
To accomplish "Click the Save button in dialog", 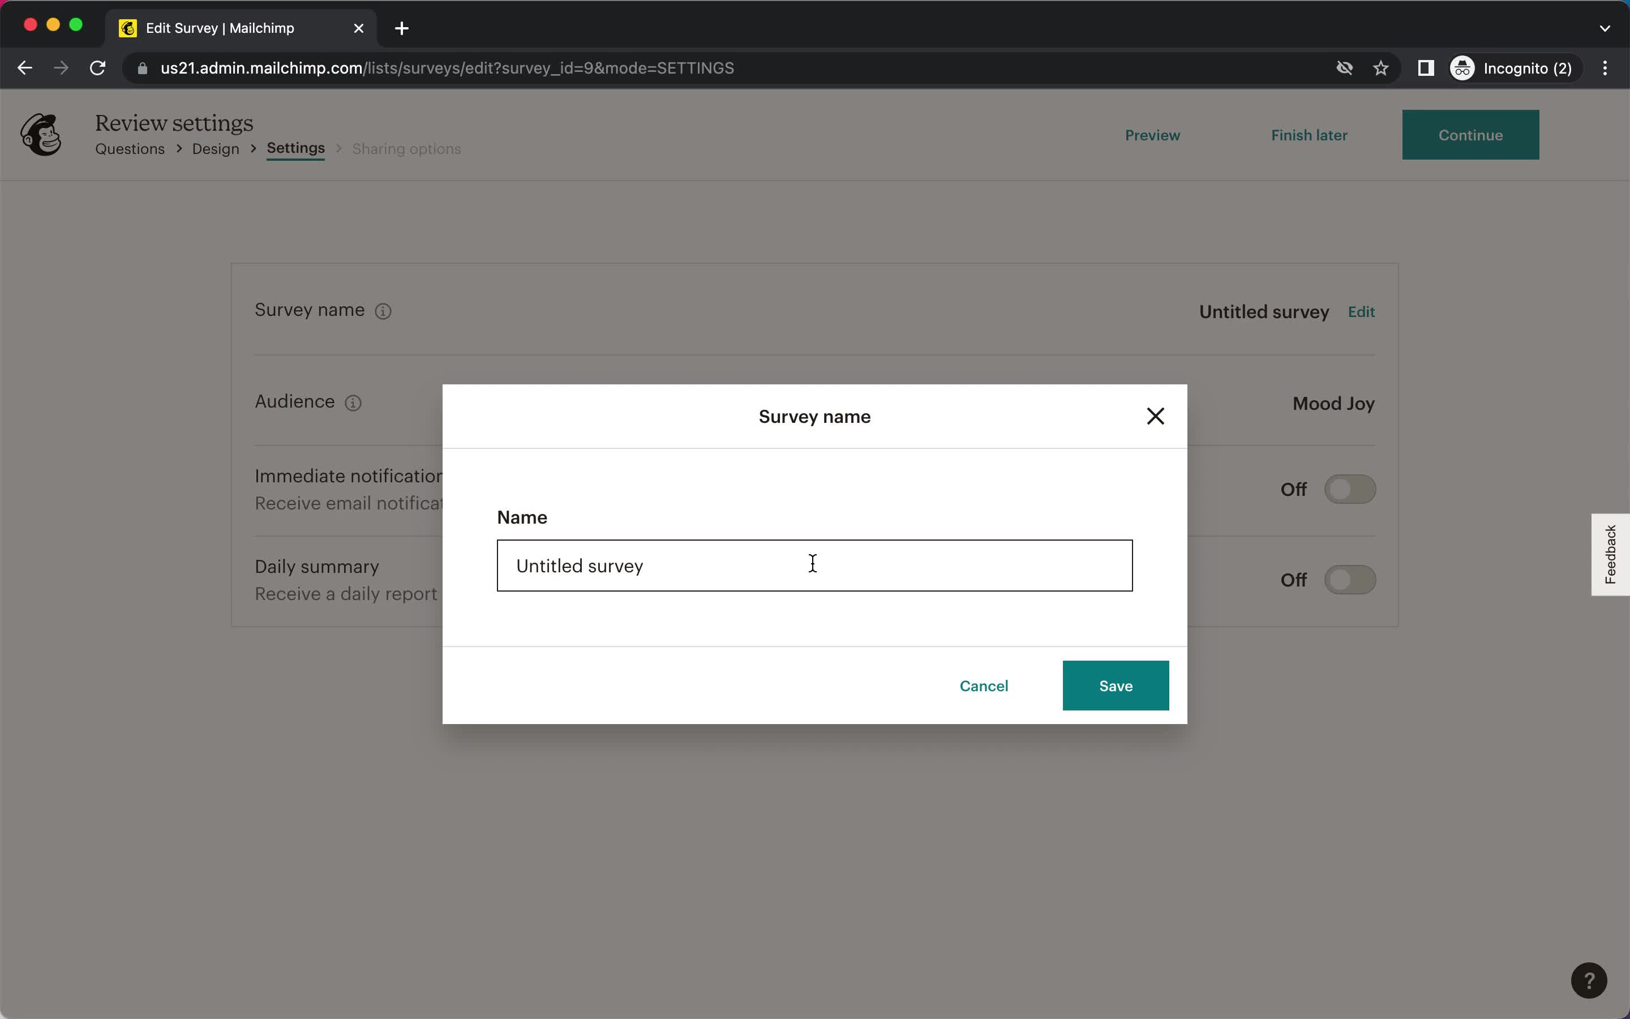I will pos(1116,686).
